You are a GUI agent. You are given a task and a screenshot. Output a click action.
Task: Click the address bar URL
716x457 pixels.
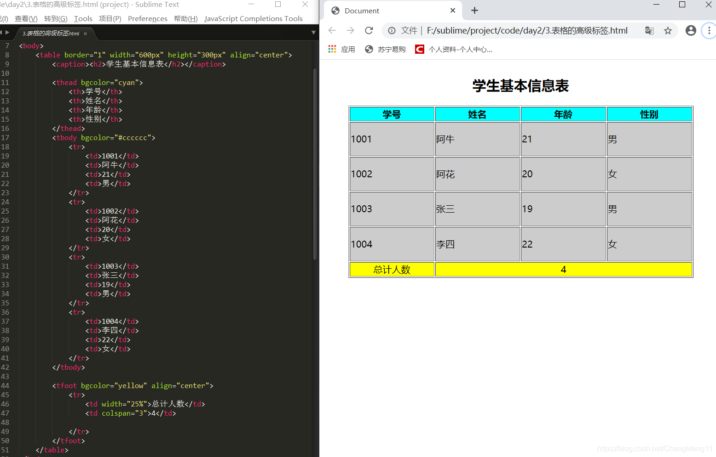(527, 30)
